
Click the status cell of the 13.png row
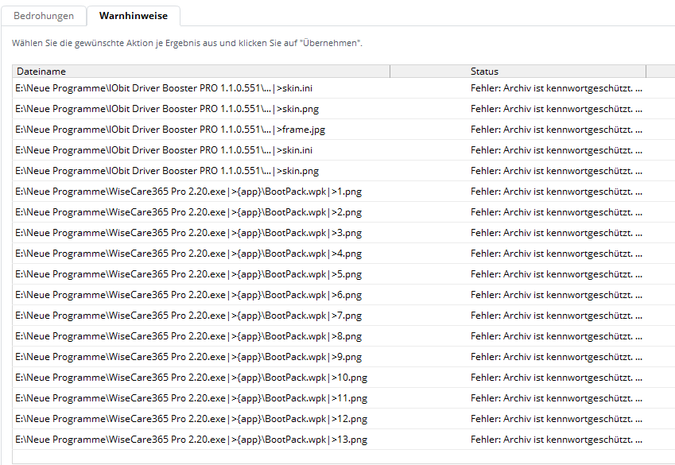click(x=557, y=440)
